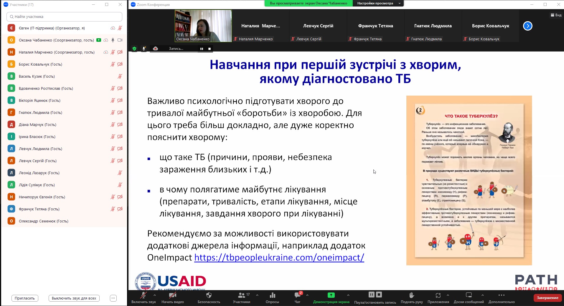This screenshot has width=564, height=306.
Task: Open the Настройки просмотра dropdown
Action: click(x=378, y=3)
